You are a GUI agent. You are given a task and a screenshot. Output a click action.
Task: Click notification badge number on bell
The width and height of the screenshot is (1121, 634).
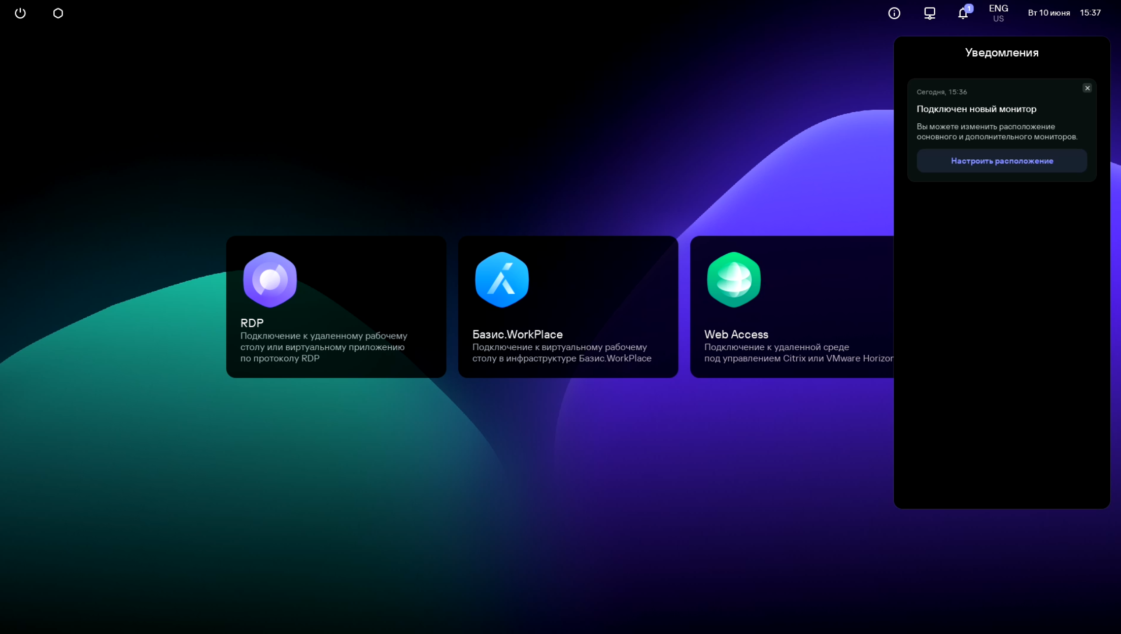(x=969, y=8)
